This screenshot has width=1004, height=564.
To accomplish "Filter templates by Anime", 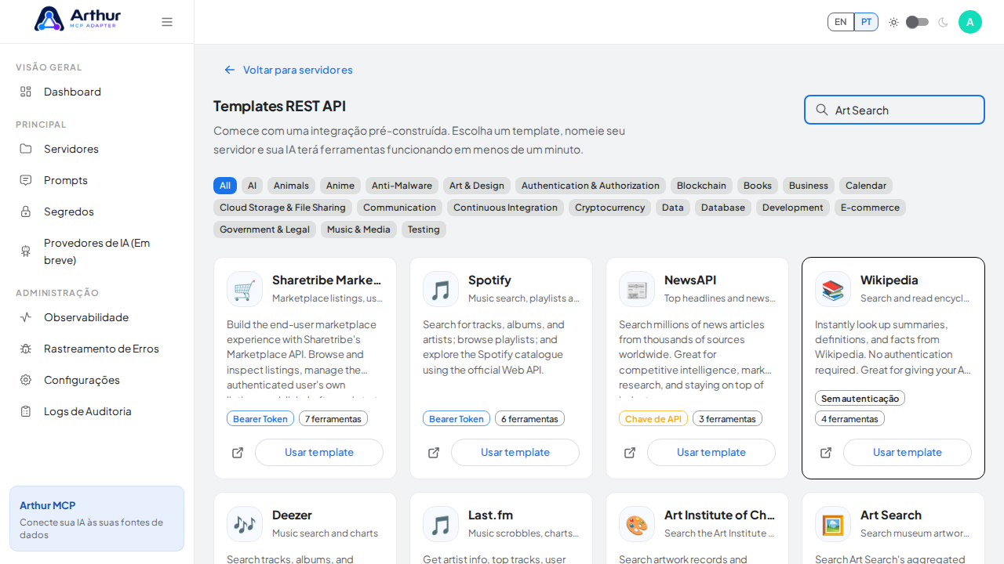I will [340, 186].
